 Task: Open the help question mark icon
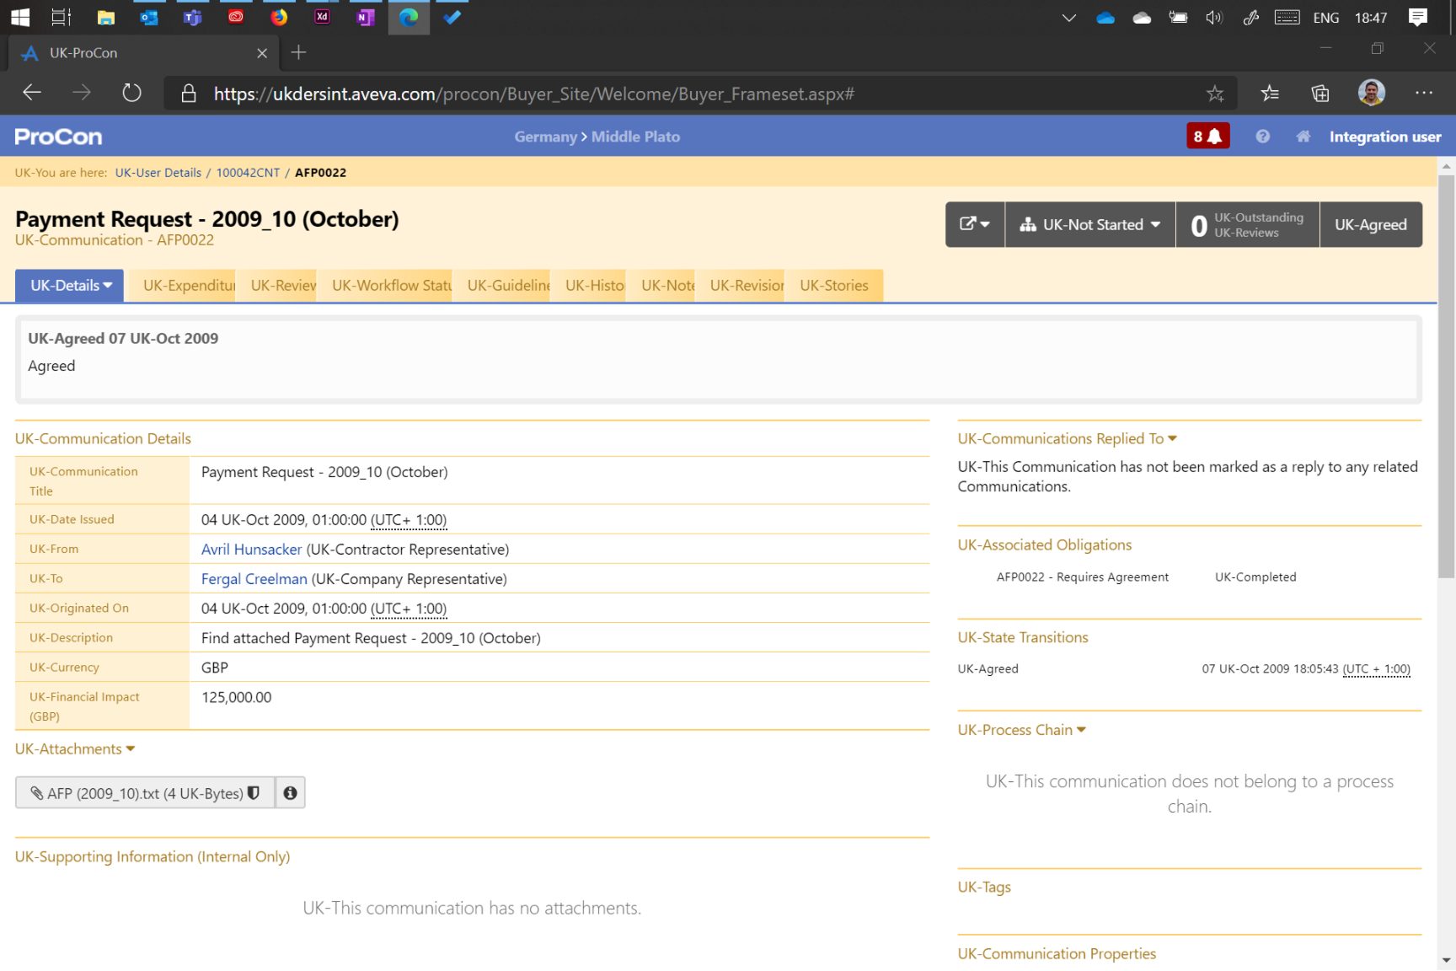1261,137
